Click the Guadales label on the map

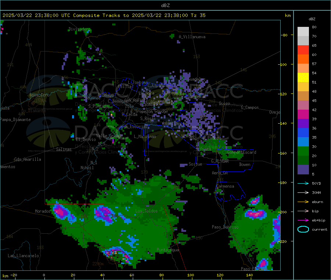point(196,79)
